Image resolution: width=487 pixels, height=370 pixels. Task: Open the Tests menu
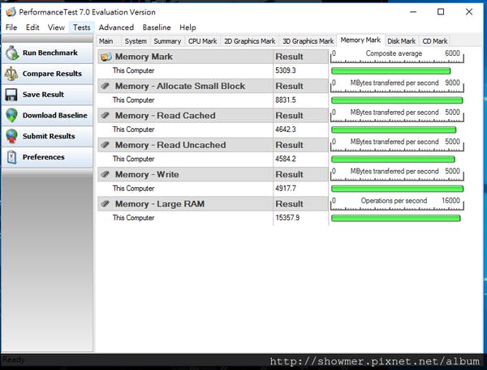(x=81, y=28)
